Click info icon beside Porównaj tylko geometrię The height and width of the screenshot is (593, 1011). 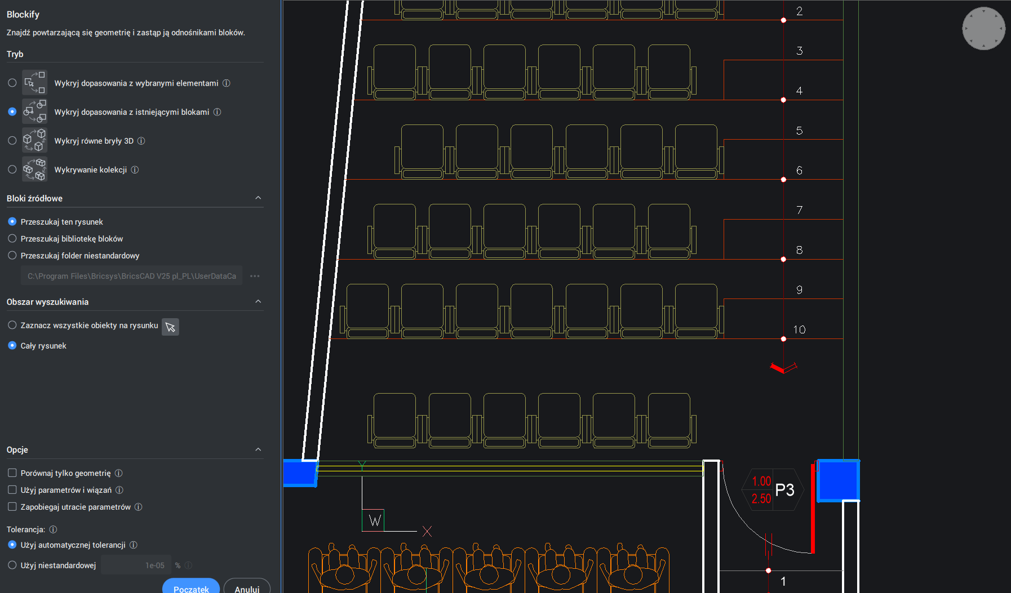pos(118,473)
